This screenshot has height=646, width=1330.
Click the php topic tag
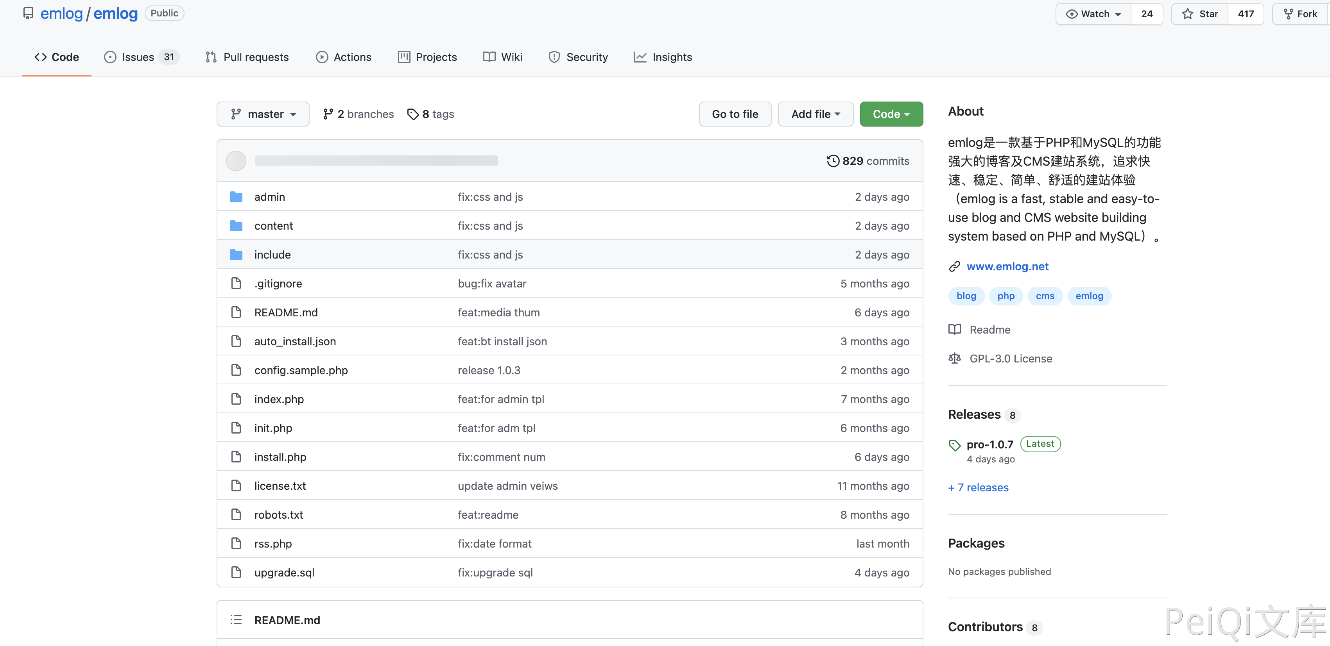(x=1005, y=296)
